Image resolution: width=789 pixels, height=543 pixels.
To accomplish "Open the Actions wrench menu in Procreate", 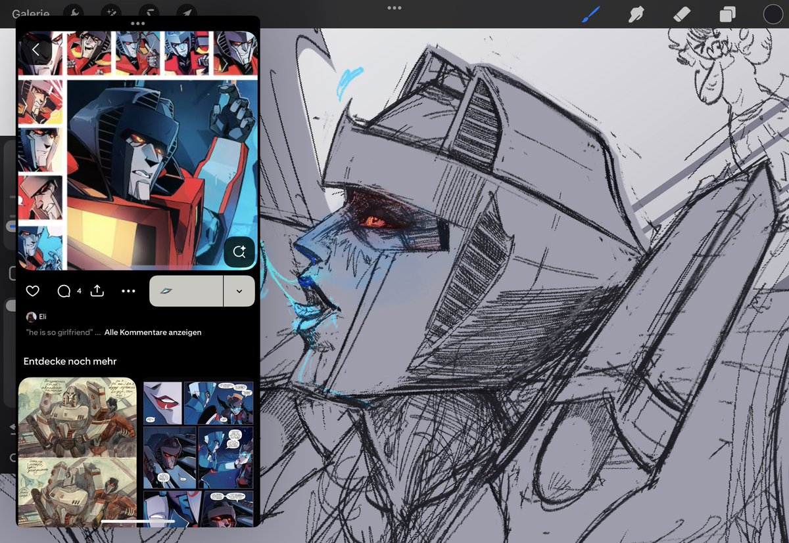I will click(x=74, y=13).
